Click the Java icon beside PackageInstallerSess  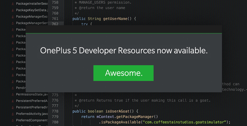pos(13,4)
